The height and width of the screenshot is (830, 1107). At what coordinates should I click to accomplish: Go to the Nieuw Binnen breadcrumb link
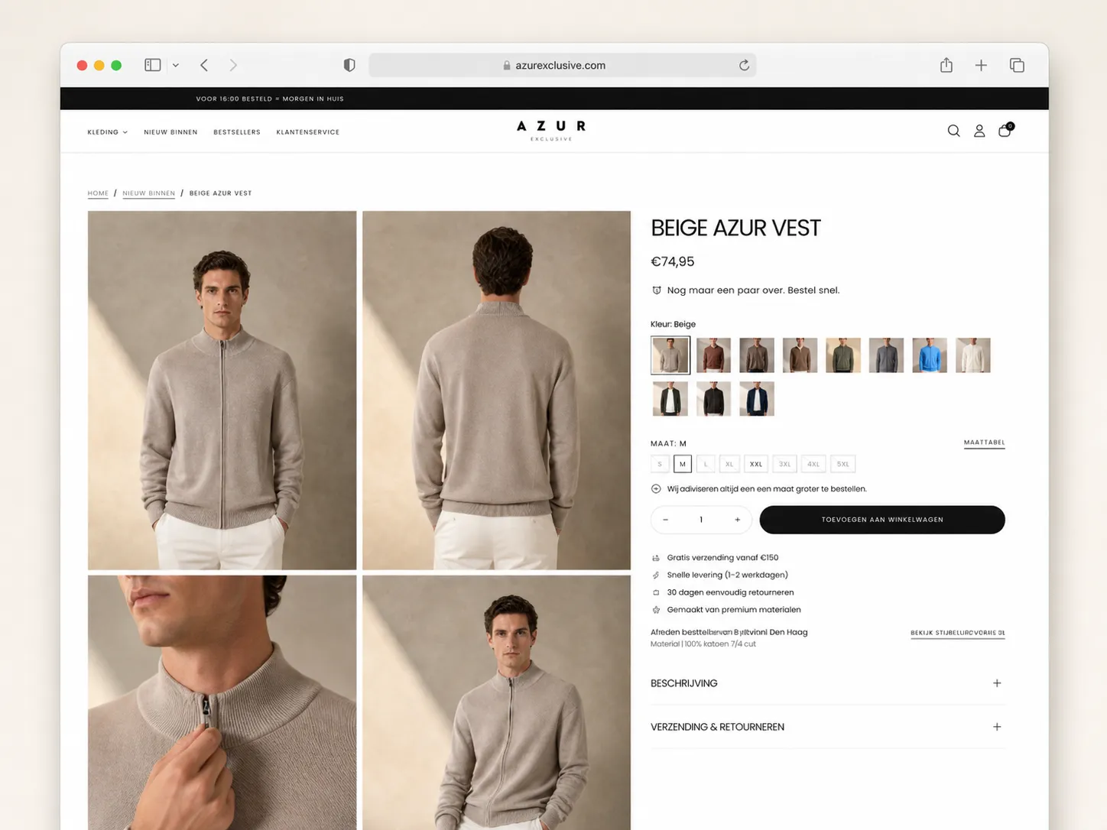[149, 193]
